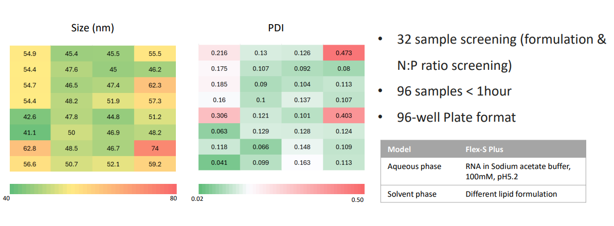
Task: Click the 0.473 cell in PDI heatmap
Action: (x=344, y=53)
